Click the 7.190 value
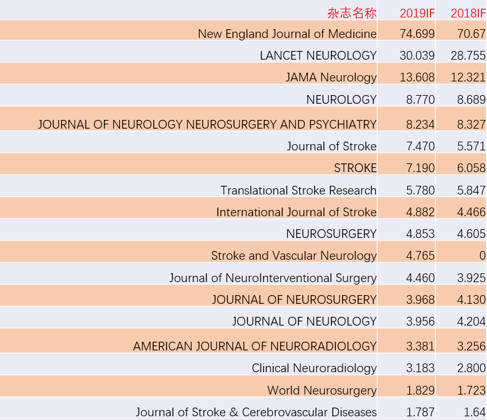This screenshot has width=487, height=420. click(420, 168)
